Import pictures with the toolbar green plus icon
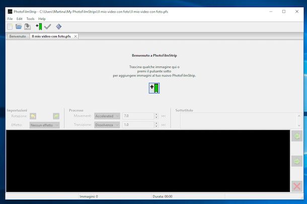Viewport: 307px width, 204px height. pyautogui.click(x=39, y=26)
